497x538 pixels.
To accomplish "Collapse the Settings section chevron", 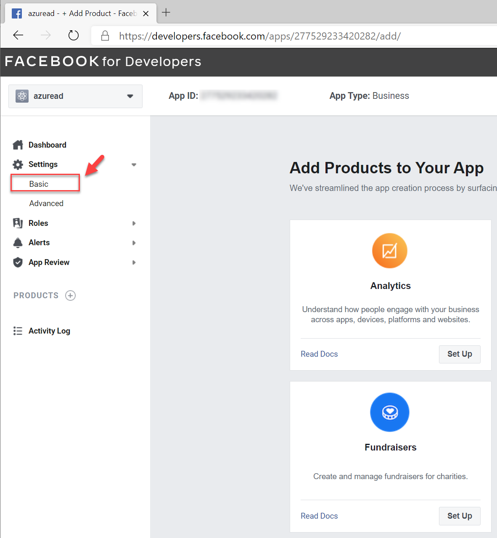I will (134, 164).
